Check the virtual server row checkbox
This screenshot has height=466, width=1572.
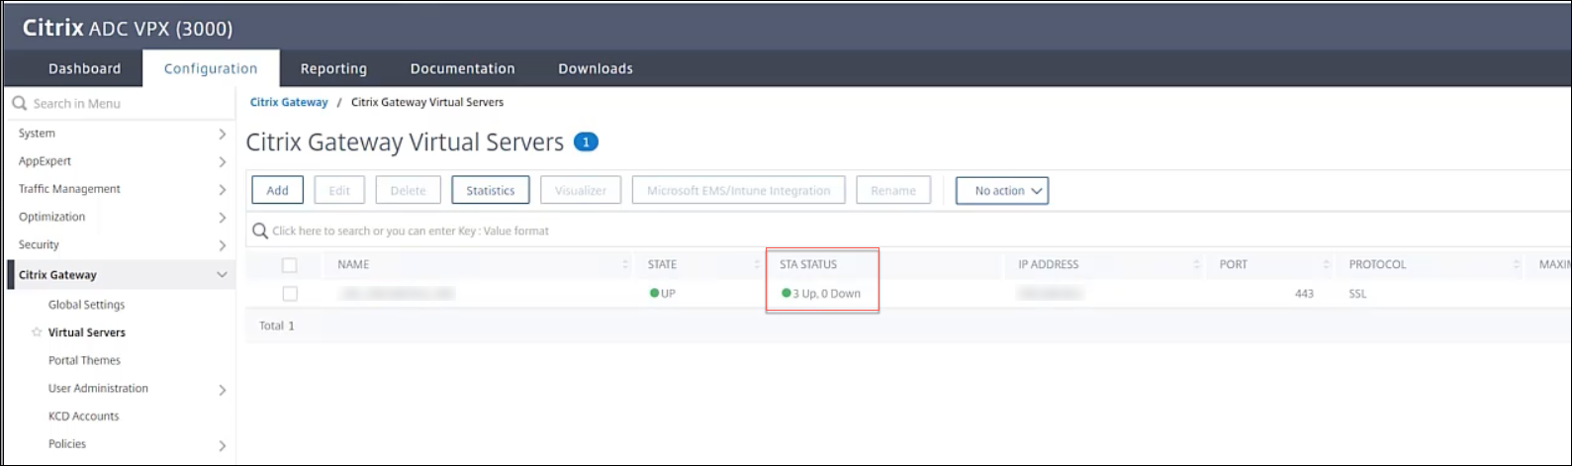[x=290, y=294]
